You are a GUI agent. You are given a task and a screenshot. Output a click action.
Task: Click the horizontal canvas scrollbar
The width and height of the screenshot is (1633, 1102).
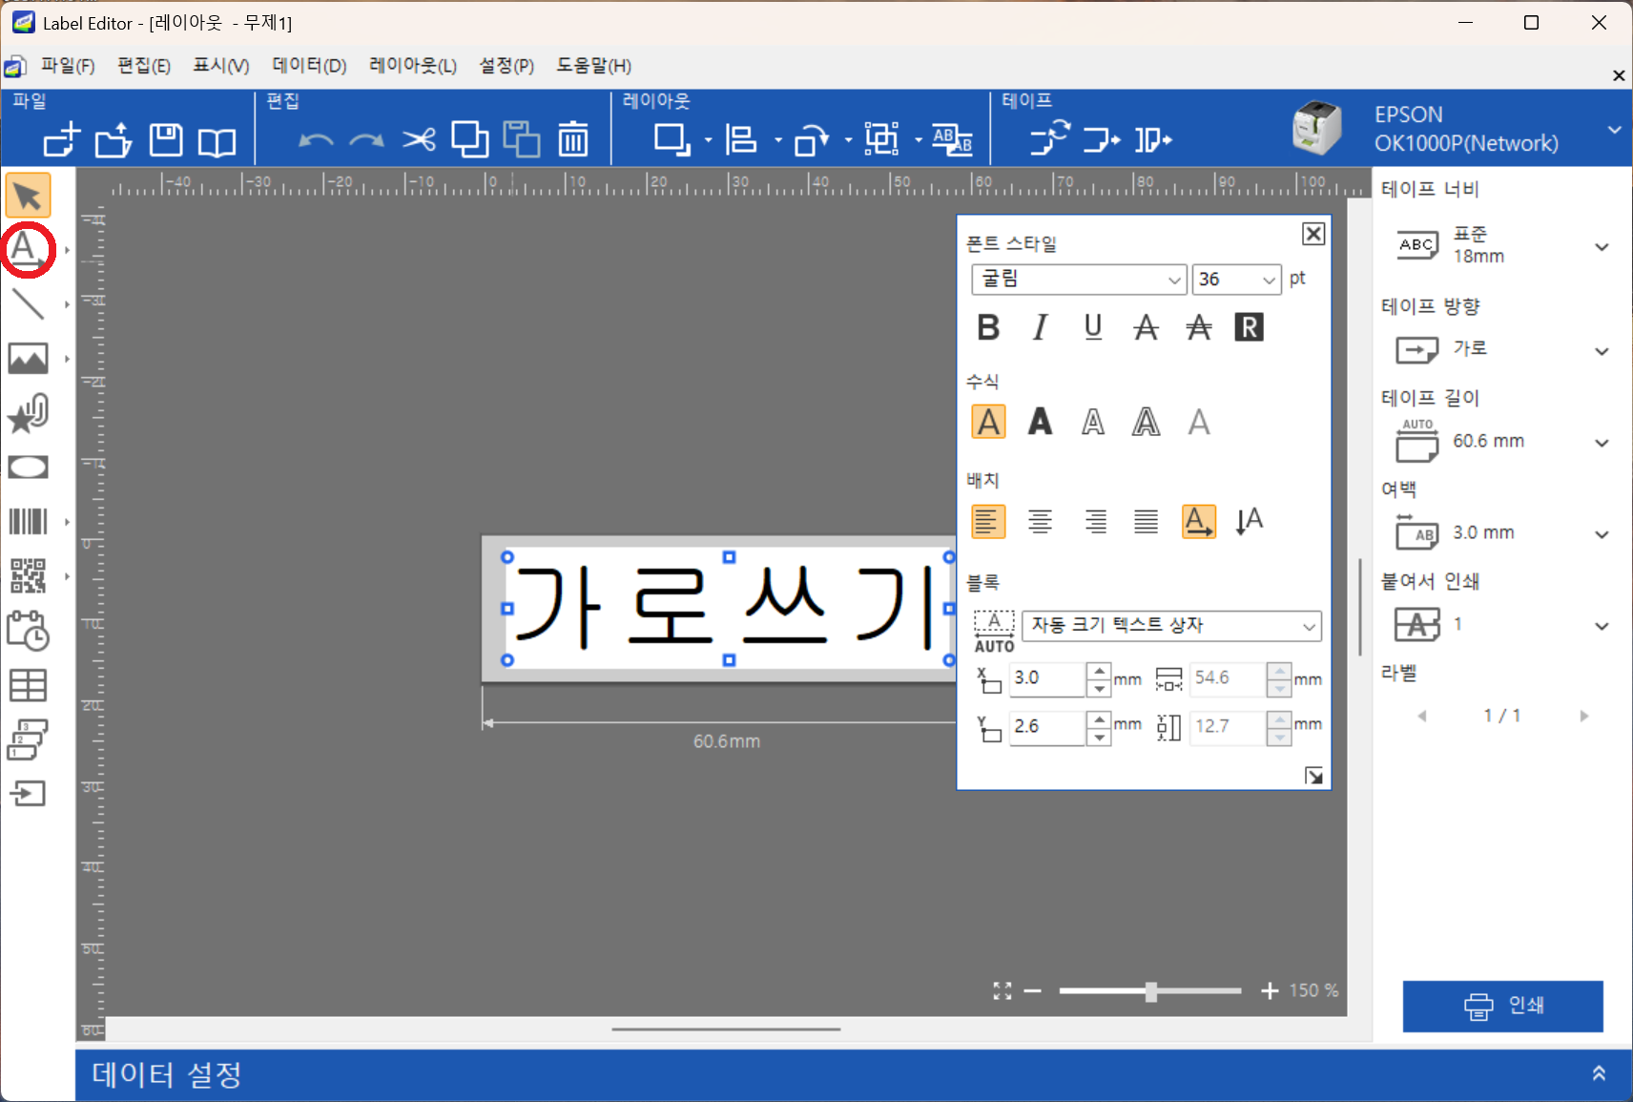[x=726, y=1029]
